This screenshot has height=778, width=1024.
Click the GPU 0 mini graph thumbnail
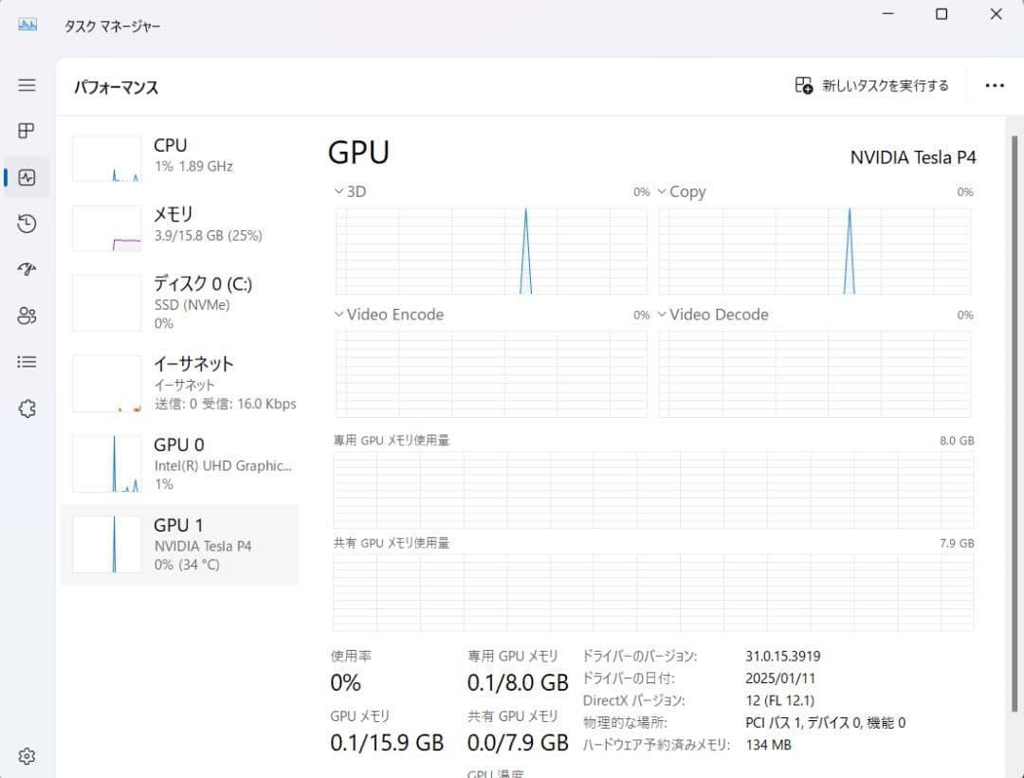tap(106, 463)
